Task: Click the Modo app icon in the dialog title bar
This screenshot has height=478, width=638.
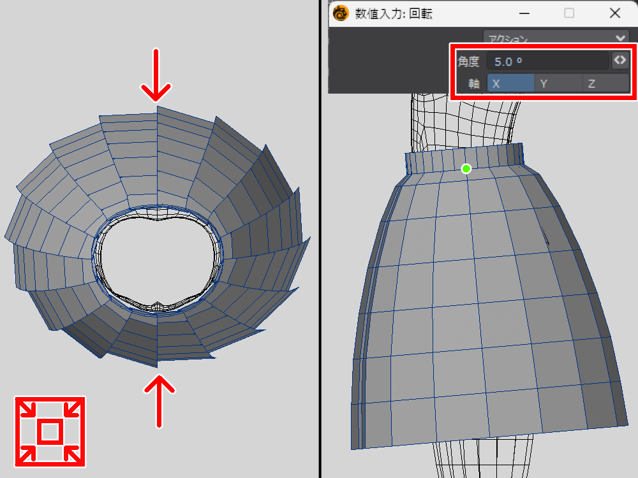Action: tap(341, 13)
